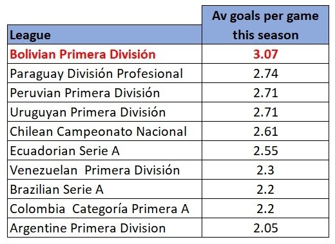Select Chilean Campeonato Nacional cell
Screen dimensions: 335x244
click(104, 131)
